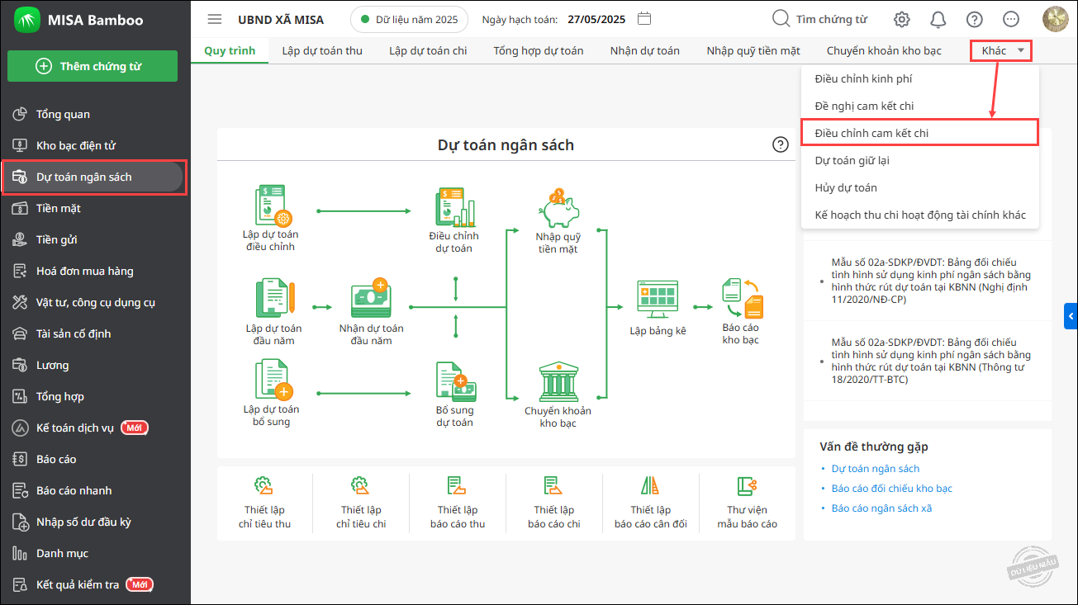The height and width of the screenshot is (605, 1078).
Task: Open the user avatar profile menu
Action: 1056,19
